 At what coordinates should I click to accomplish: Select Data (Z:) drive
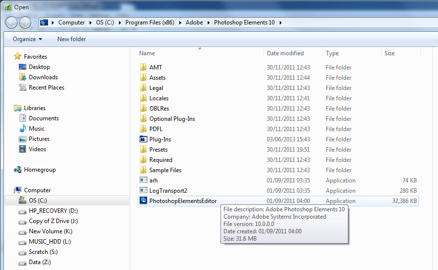point(40,262)
